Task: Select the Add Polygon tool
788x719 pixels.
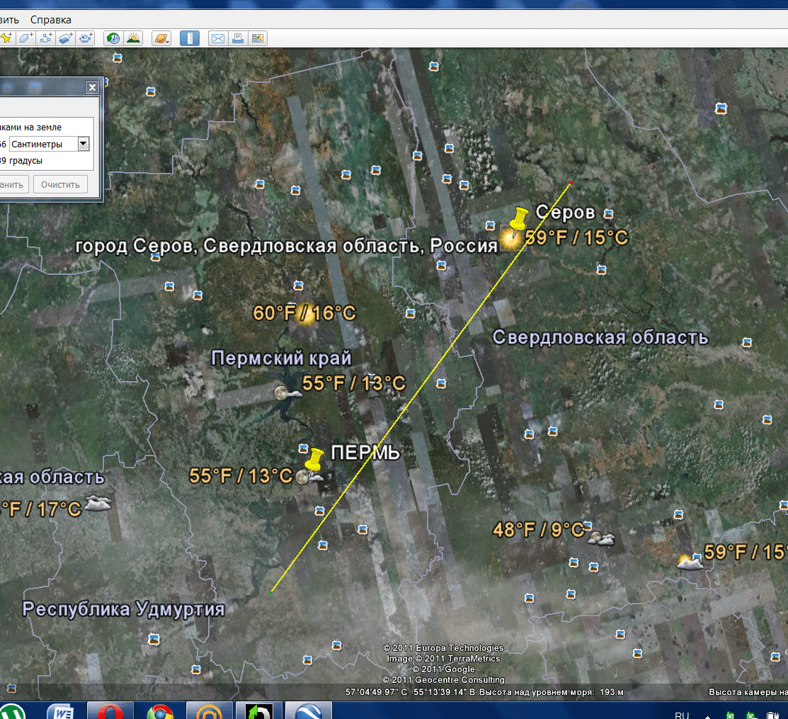Action: pyautogui.click(x=25, y=38)
